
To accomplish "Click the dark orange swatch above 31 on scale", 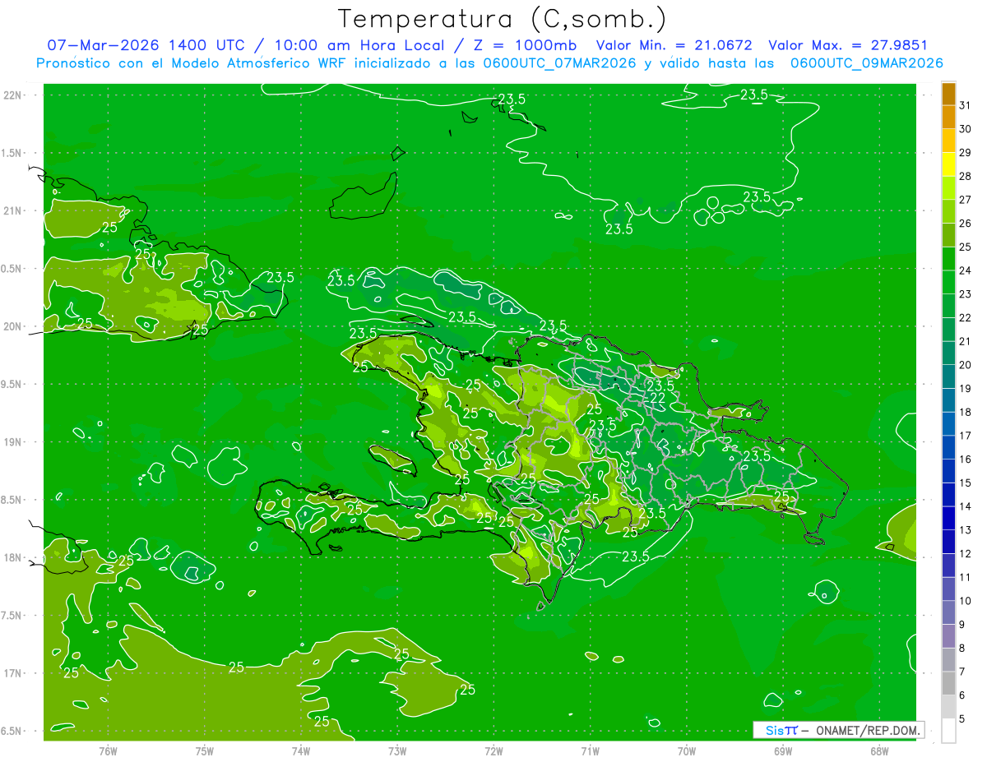I will pos(948,94).
